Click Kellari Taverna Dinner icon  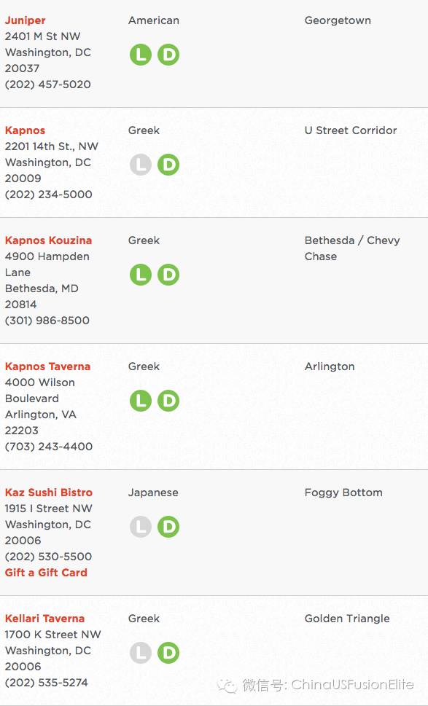pyautogui.click(x=168, y=653)
